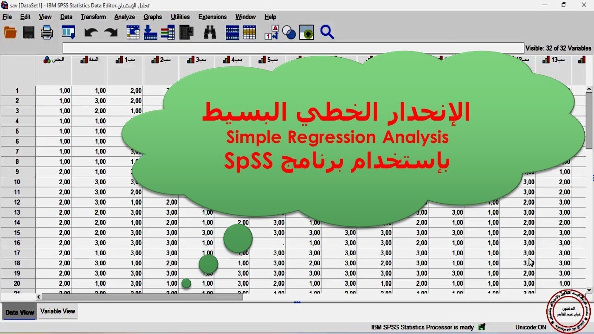Open Go to Variable tool
The height and width of the screenshot is (334, 594).
coord(150,32)
